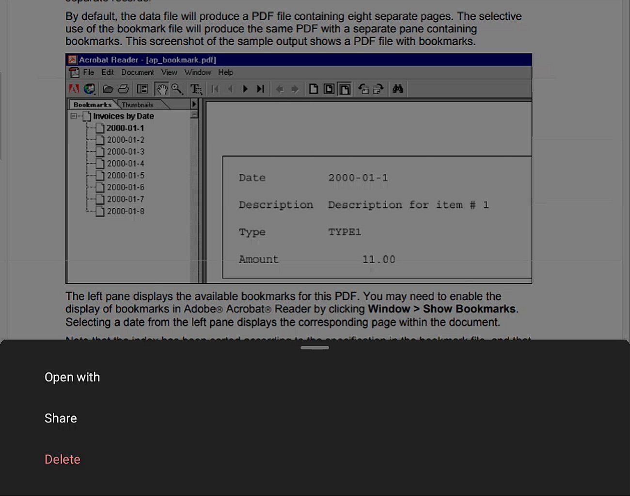Click the Last Page navigation icon
Viewport: 630px width, 496px height.
pos(261,89)
